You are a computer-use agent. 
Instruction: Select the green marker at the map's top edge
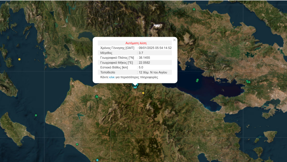(194, 9)
